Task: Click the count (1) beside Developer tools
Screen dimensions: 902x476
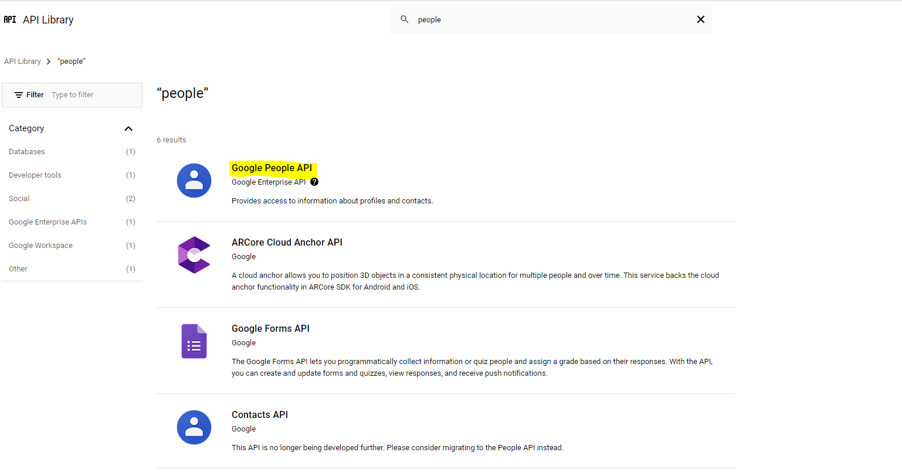Action: tap(131, 175)
